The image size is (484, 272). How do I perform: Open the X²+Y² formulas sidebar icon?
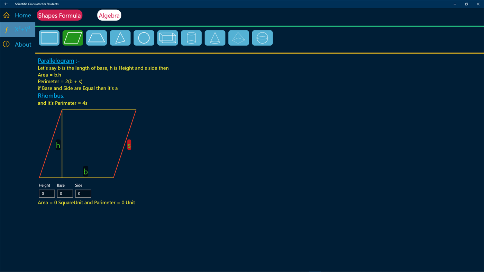[17, 29]
